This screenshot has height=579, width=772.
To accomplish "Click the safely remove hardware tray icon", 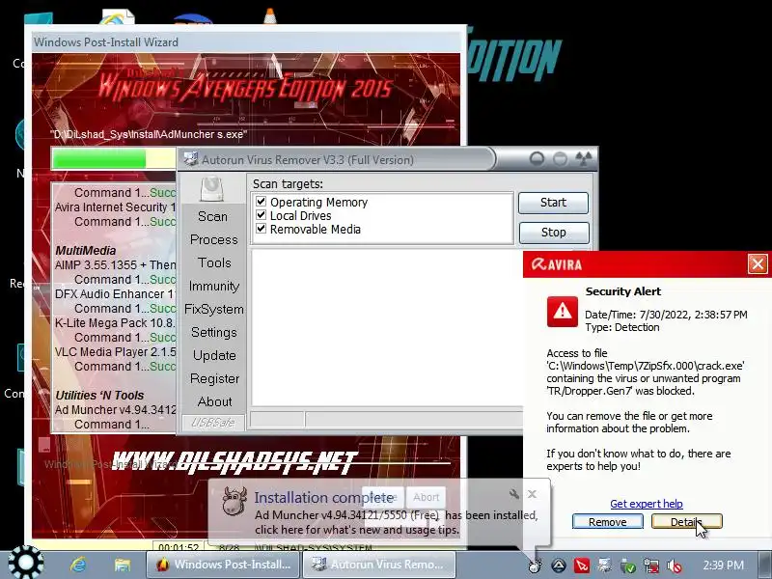I will [x=628, y=565].
